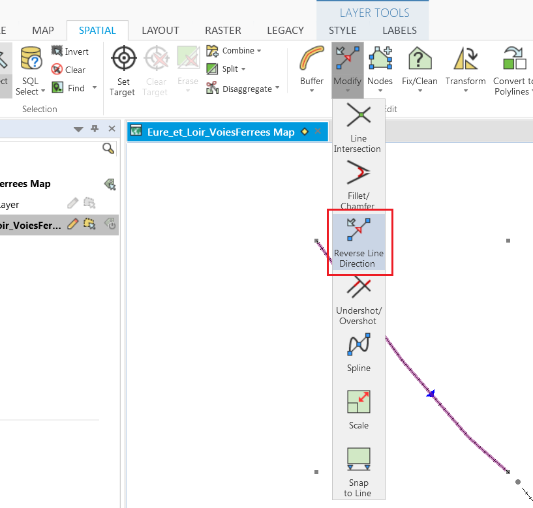Expand the Nodes dropdown arrow
This screenshot has height=508, width=533.
pos(380,91)
